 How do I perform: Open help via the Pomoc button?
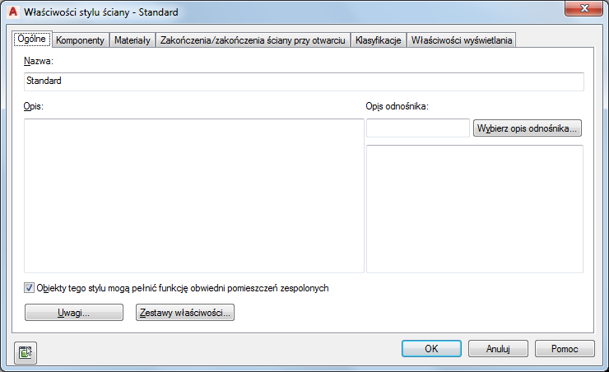[x=565, y=348]
